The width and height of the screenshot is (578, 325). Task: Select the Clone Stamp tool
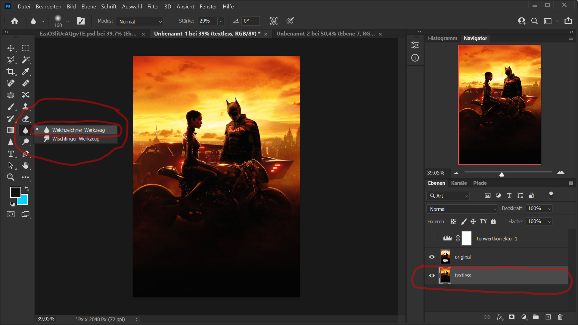coord(26,107)
